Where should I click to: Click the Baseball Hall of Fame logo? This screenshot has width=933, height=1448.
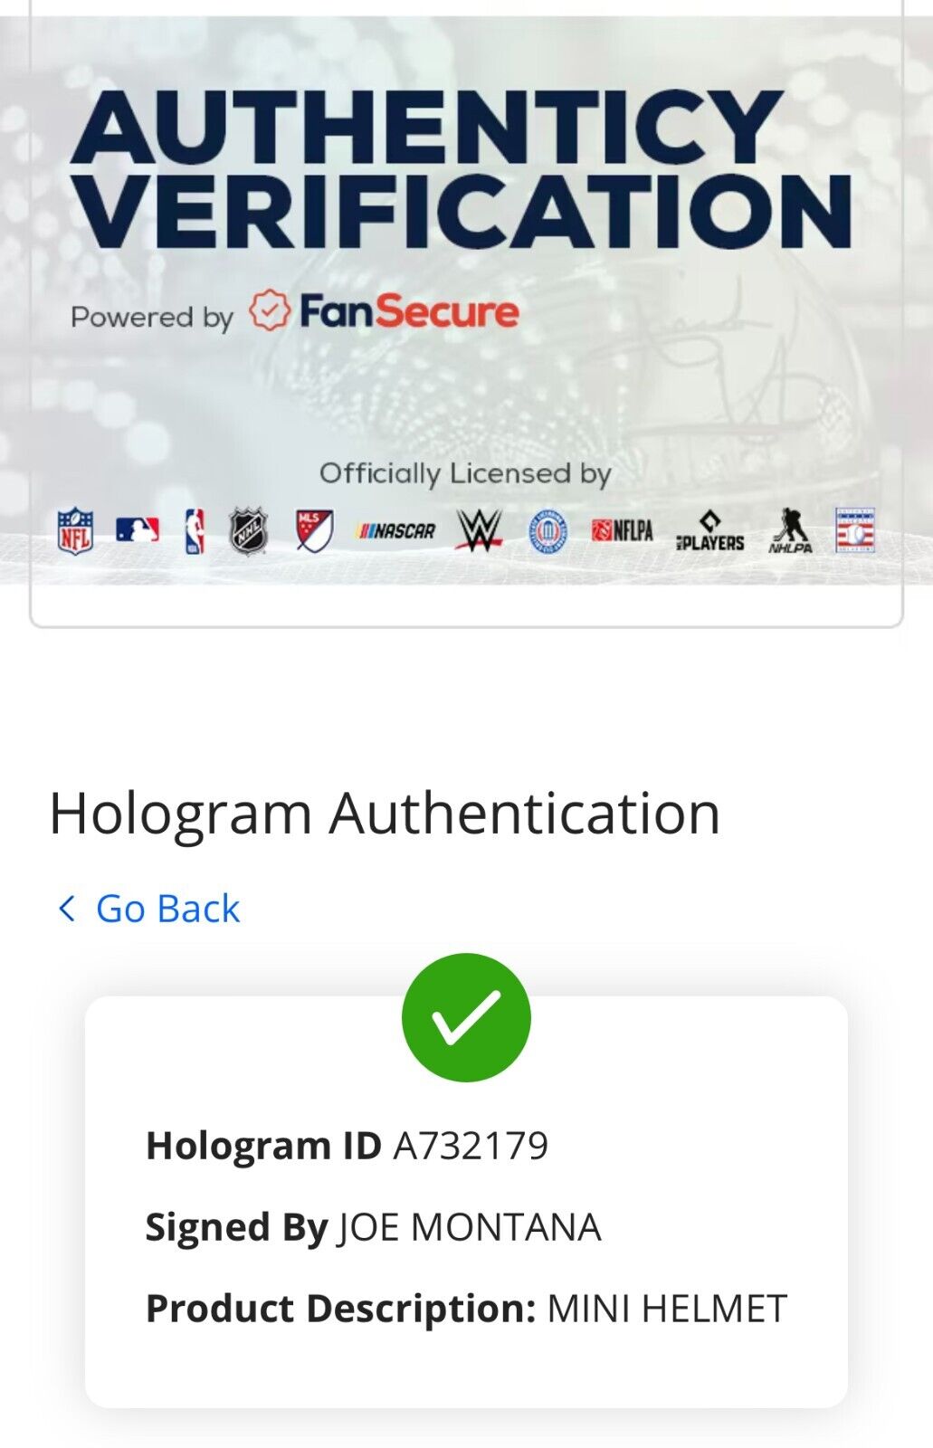point(855,530)
